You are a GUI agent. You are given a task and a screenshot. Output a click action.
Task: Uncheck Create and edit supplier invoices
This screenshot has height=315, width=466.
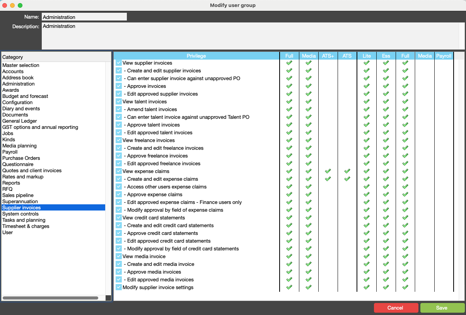[x=119, y=70]
